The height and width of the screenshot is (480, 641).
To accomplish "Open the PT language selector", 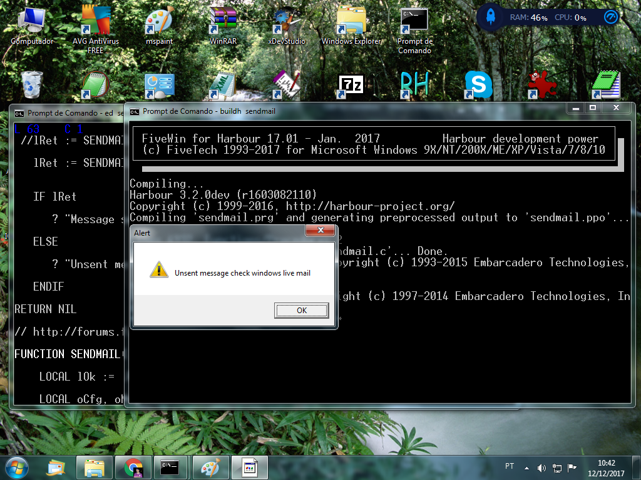I will pyautogui.click(x=510, y=467).
